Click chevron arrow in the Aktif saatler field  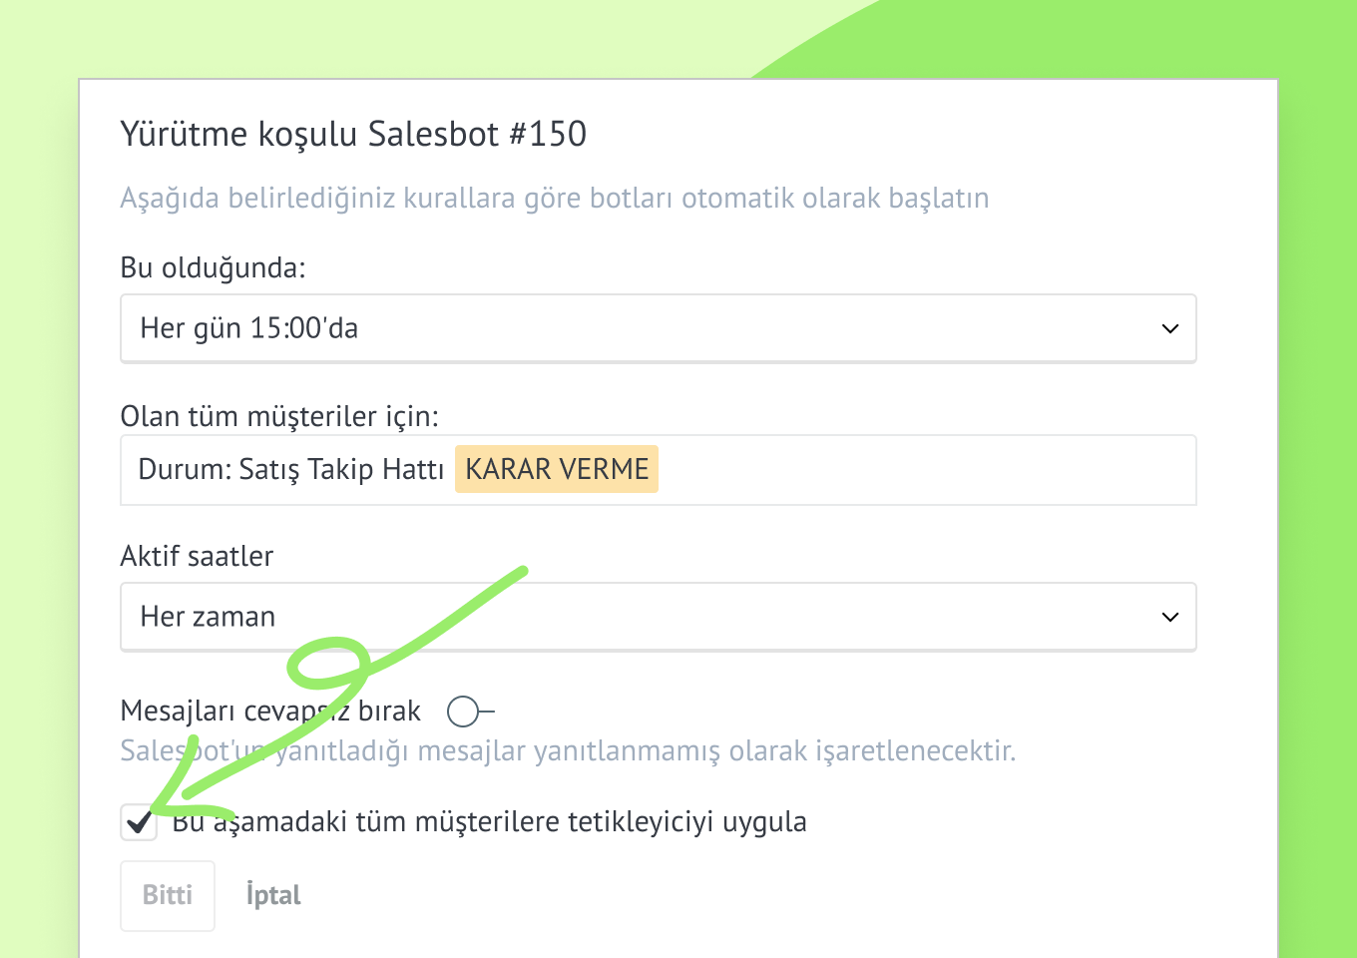tap(1170, 617)
